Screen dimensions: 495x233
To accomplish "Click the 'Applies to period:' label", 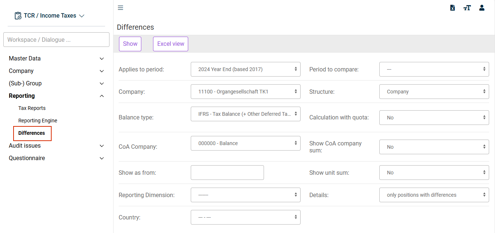I will point(141,69).
